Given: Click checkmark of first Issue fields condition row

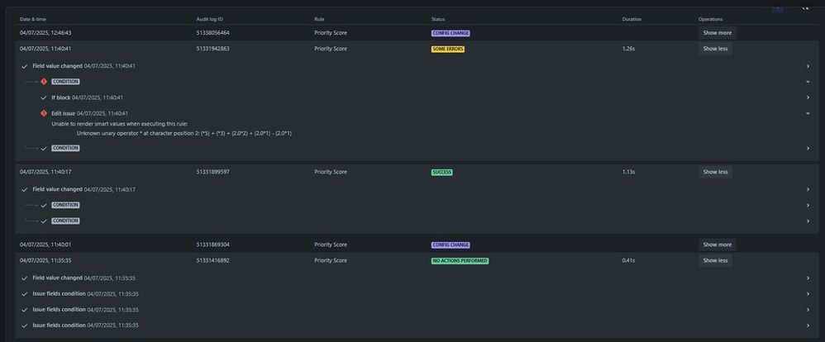Looking at the screenshot, I should 24,294.
